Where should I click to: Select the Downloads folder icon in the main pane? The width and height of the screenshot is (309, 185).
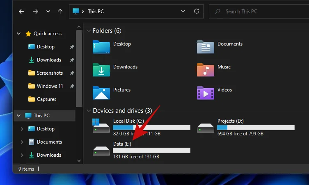(x=101, y=70)
